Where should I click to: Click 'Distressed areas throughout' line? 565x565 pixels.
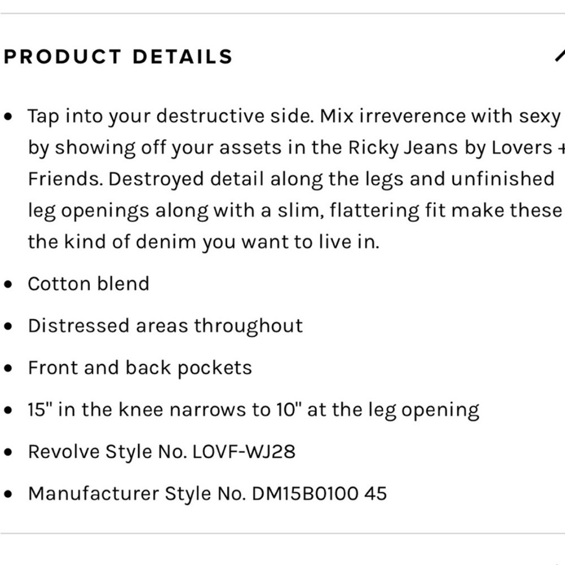[x=166, y=326]
